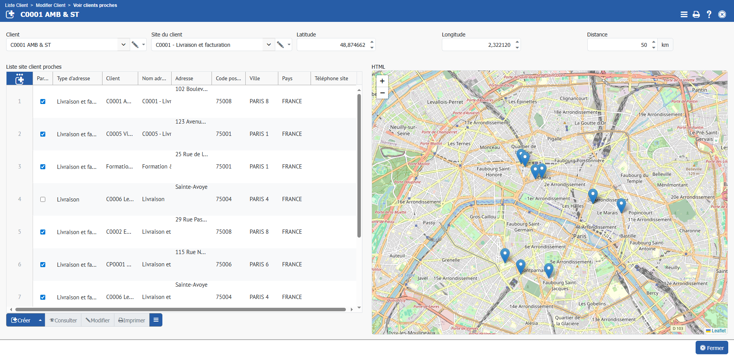Click the help question mark icon
This screenshot has height=355, width=734.
point(709,15)
